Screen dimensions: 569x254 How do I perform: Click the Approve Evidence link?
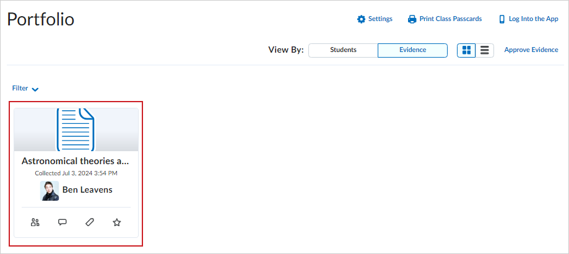531,50
